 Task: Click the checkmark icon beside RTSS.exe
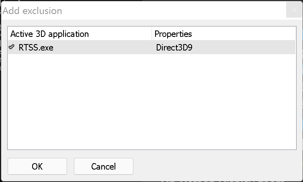click(12, 47)
